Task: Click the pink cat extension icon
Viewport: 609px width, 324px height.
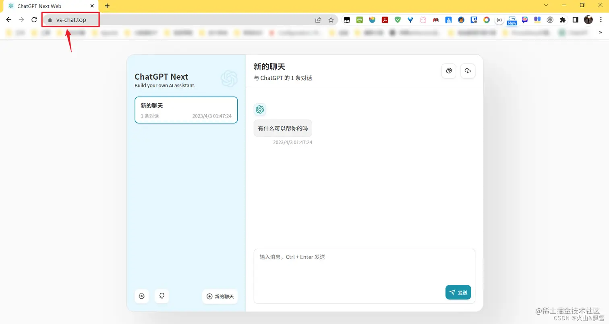Action: (423, 20)
